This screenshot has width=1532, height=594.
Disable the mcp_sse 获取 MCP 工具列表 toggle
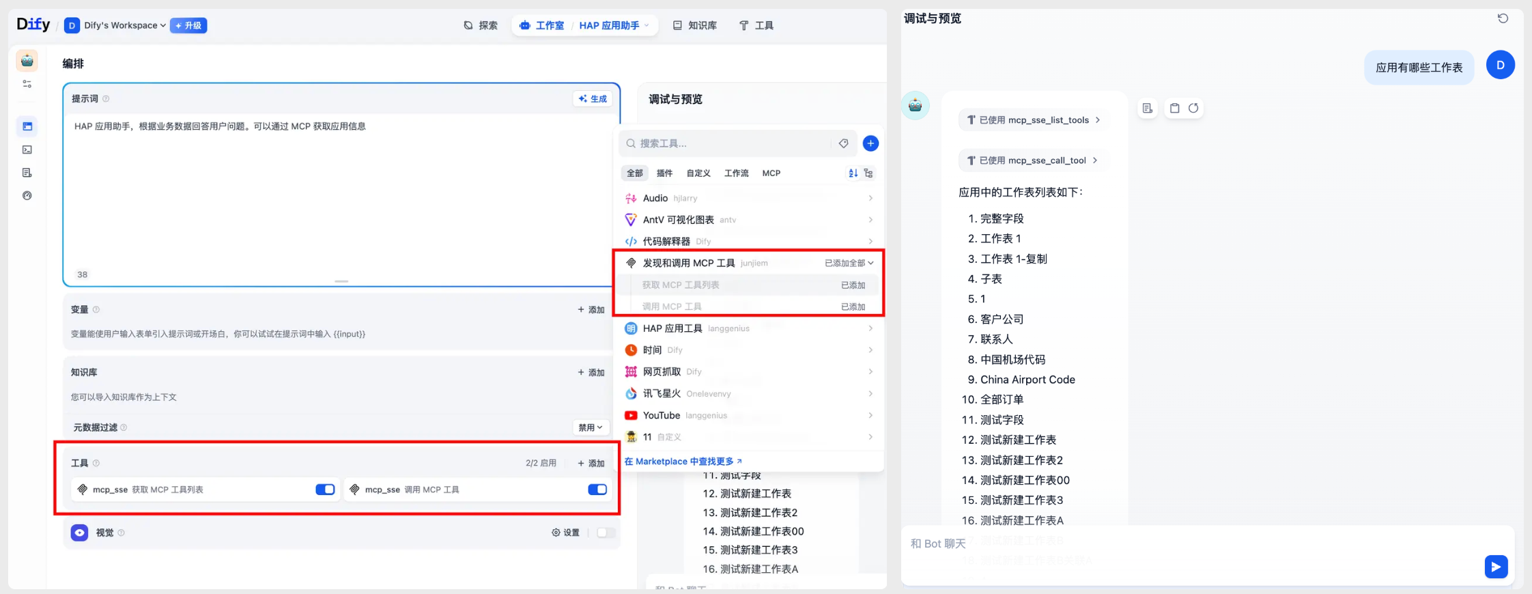(325, 490)
